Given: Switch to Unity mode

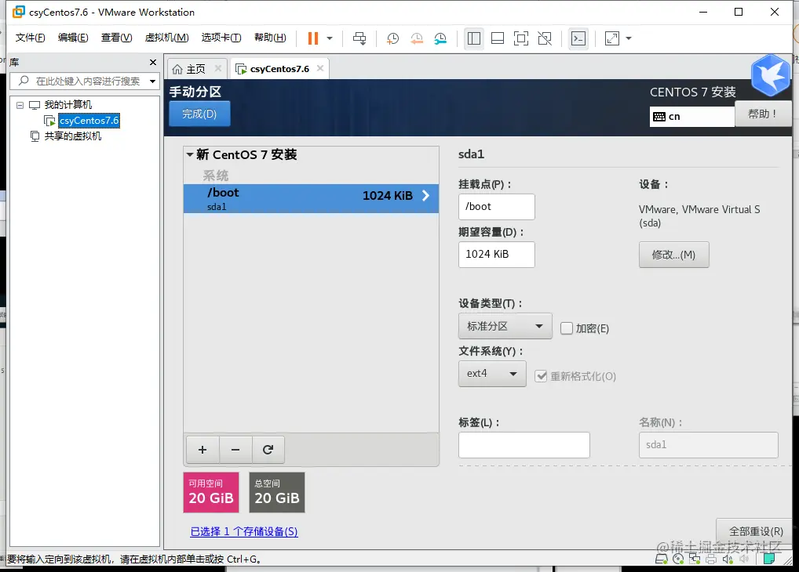Looking at the screenshot, I should [545, 38].
